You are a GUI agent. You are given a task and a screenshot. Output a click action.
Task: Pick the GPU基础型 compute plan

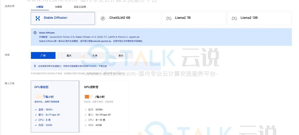tap(55, 106)
